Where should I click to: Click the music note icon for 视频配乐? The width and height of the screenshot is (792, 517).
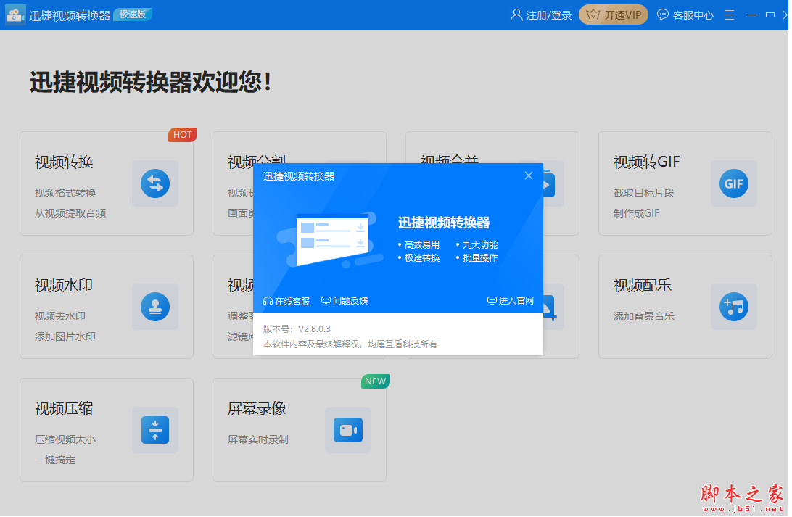point(733,307)
